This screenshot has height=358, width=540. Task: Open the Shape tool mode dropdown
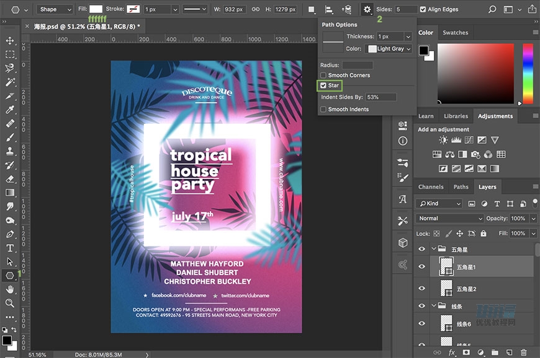(54, 9)
